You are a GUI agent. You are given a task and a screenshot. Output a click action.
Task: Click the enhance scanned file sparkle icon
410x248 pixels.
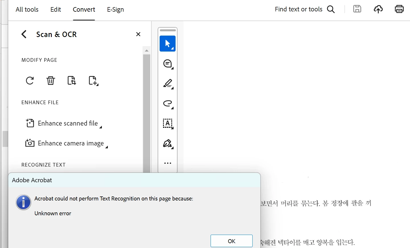pyautogui.click(x=30, y=123)
